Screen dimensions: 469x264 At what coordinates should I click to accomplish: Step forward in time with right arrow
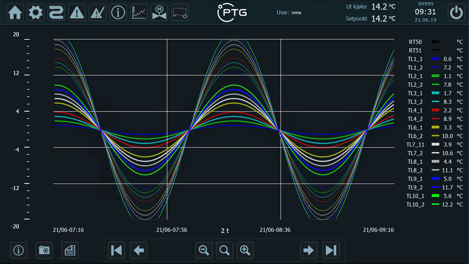(x=309, y=250)
